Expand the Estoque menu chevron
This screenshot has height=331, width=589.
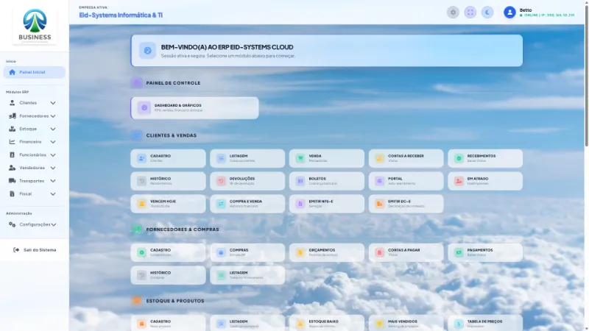pyautogui.click(x=53, y=129)
